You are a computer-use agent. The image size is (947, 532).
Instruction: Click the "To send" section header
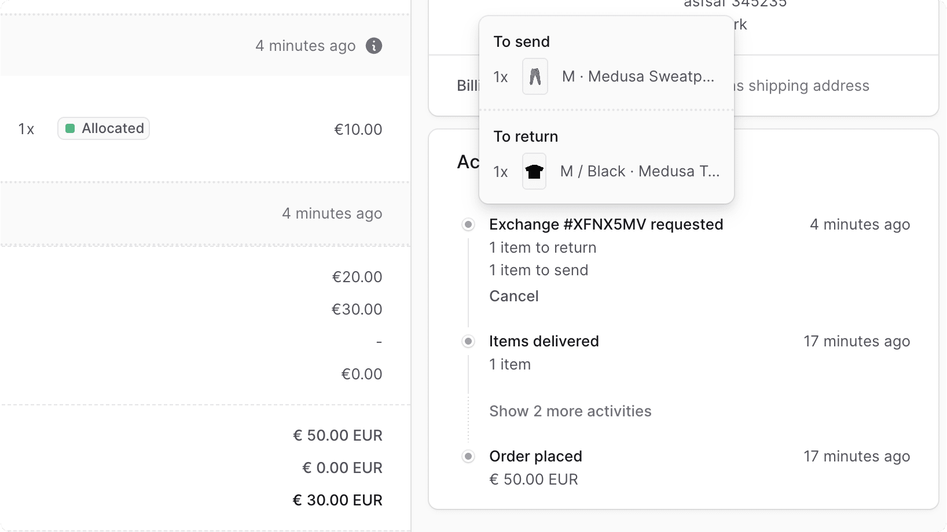click(521, 41)
